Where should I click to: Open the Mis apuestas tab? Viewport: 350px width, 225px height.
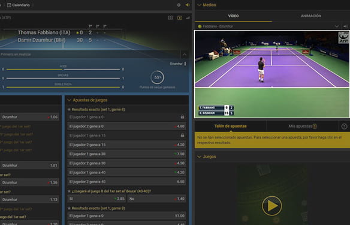point(303,126)
